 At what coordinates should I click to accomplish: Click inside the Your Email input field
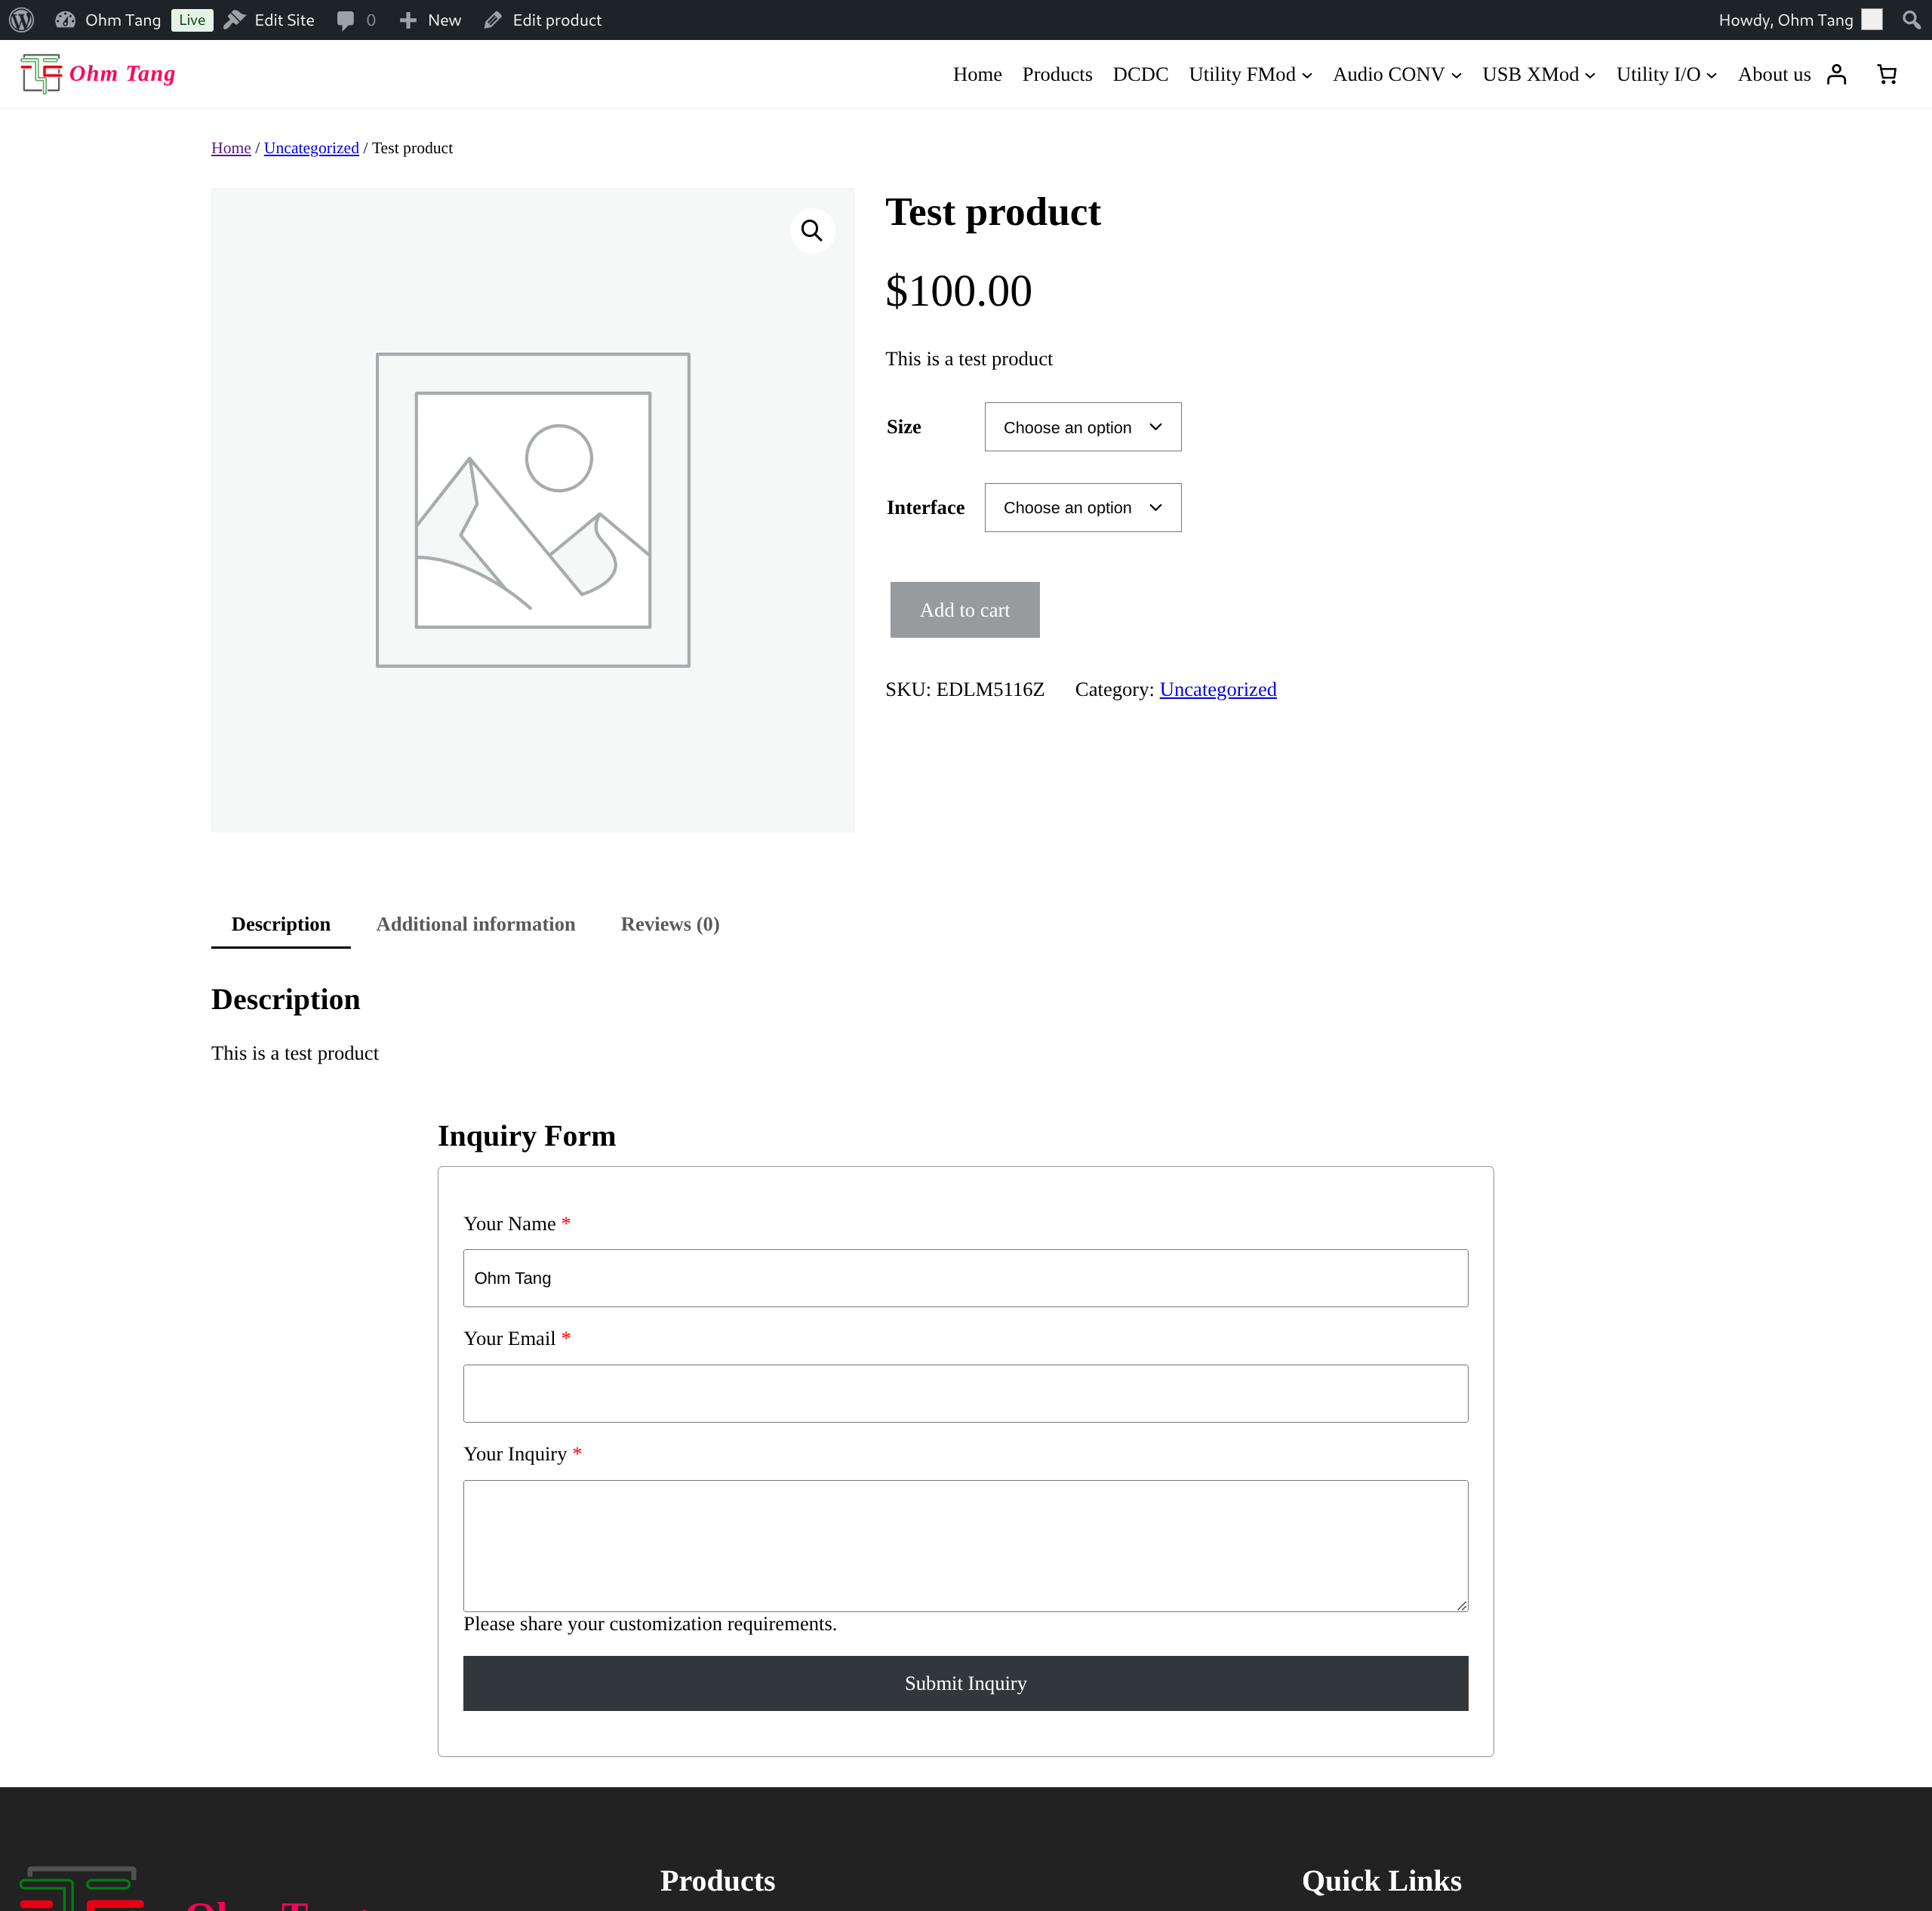click(964, 1393)
